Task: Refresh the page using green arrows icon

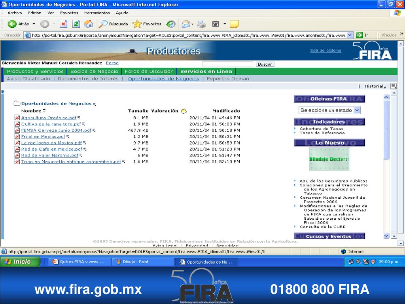Action: pos(76,24)
